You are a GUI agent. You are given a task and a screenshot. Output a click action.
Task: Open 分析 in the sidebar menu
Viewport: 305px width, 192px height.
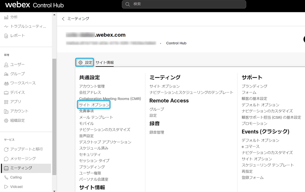point(14,17)
